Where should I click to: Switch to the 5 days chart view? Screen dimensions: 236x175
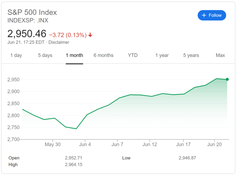(45, 55)
